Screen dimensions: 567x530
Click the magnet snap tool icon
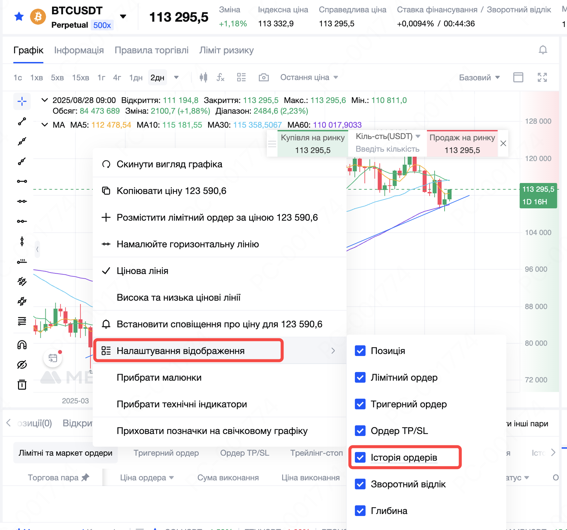click(22, 345)
